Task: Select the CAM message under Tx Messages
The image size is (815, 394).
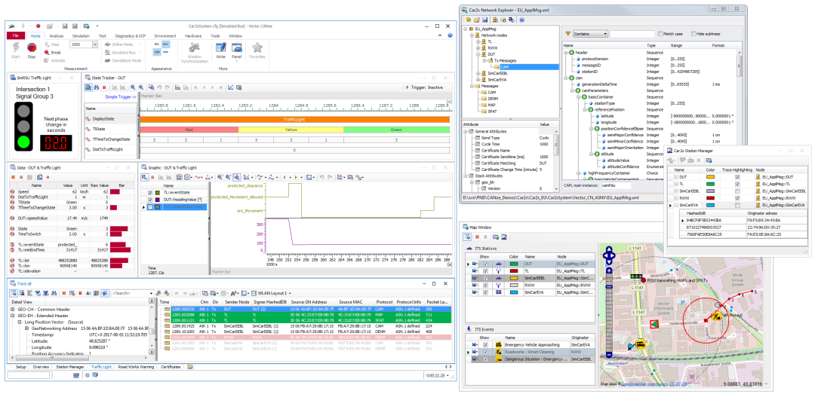Action: (503, 66)
